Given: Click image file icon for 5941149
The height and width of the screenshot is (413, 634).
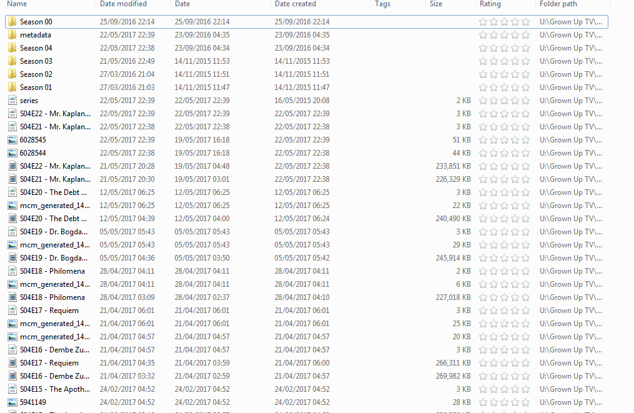Looking at the screenshot, I should 12,402.
